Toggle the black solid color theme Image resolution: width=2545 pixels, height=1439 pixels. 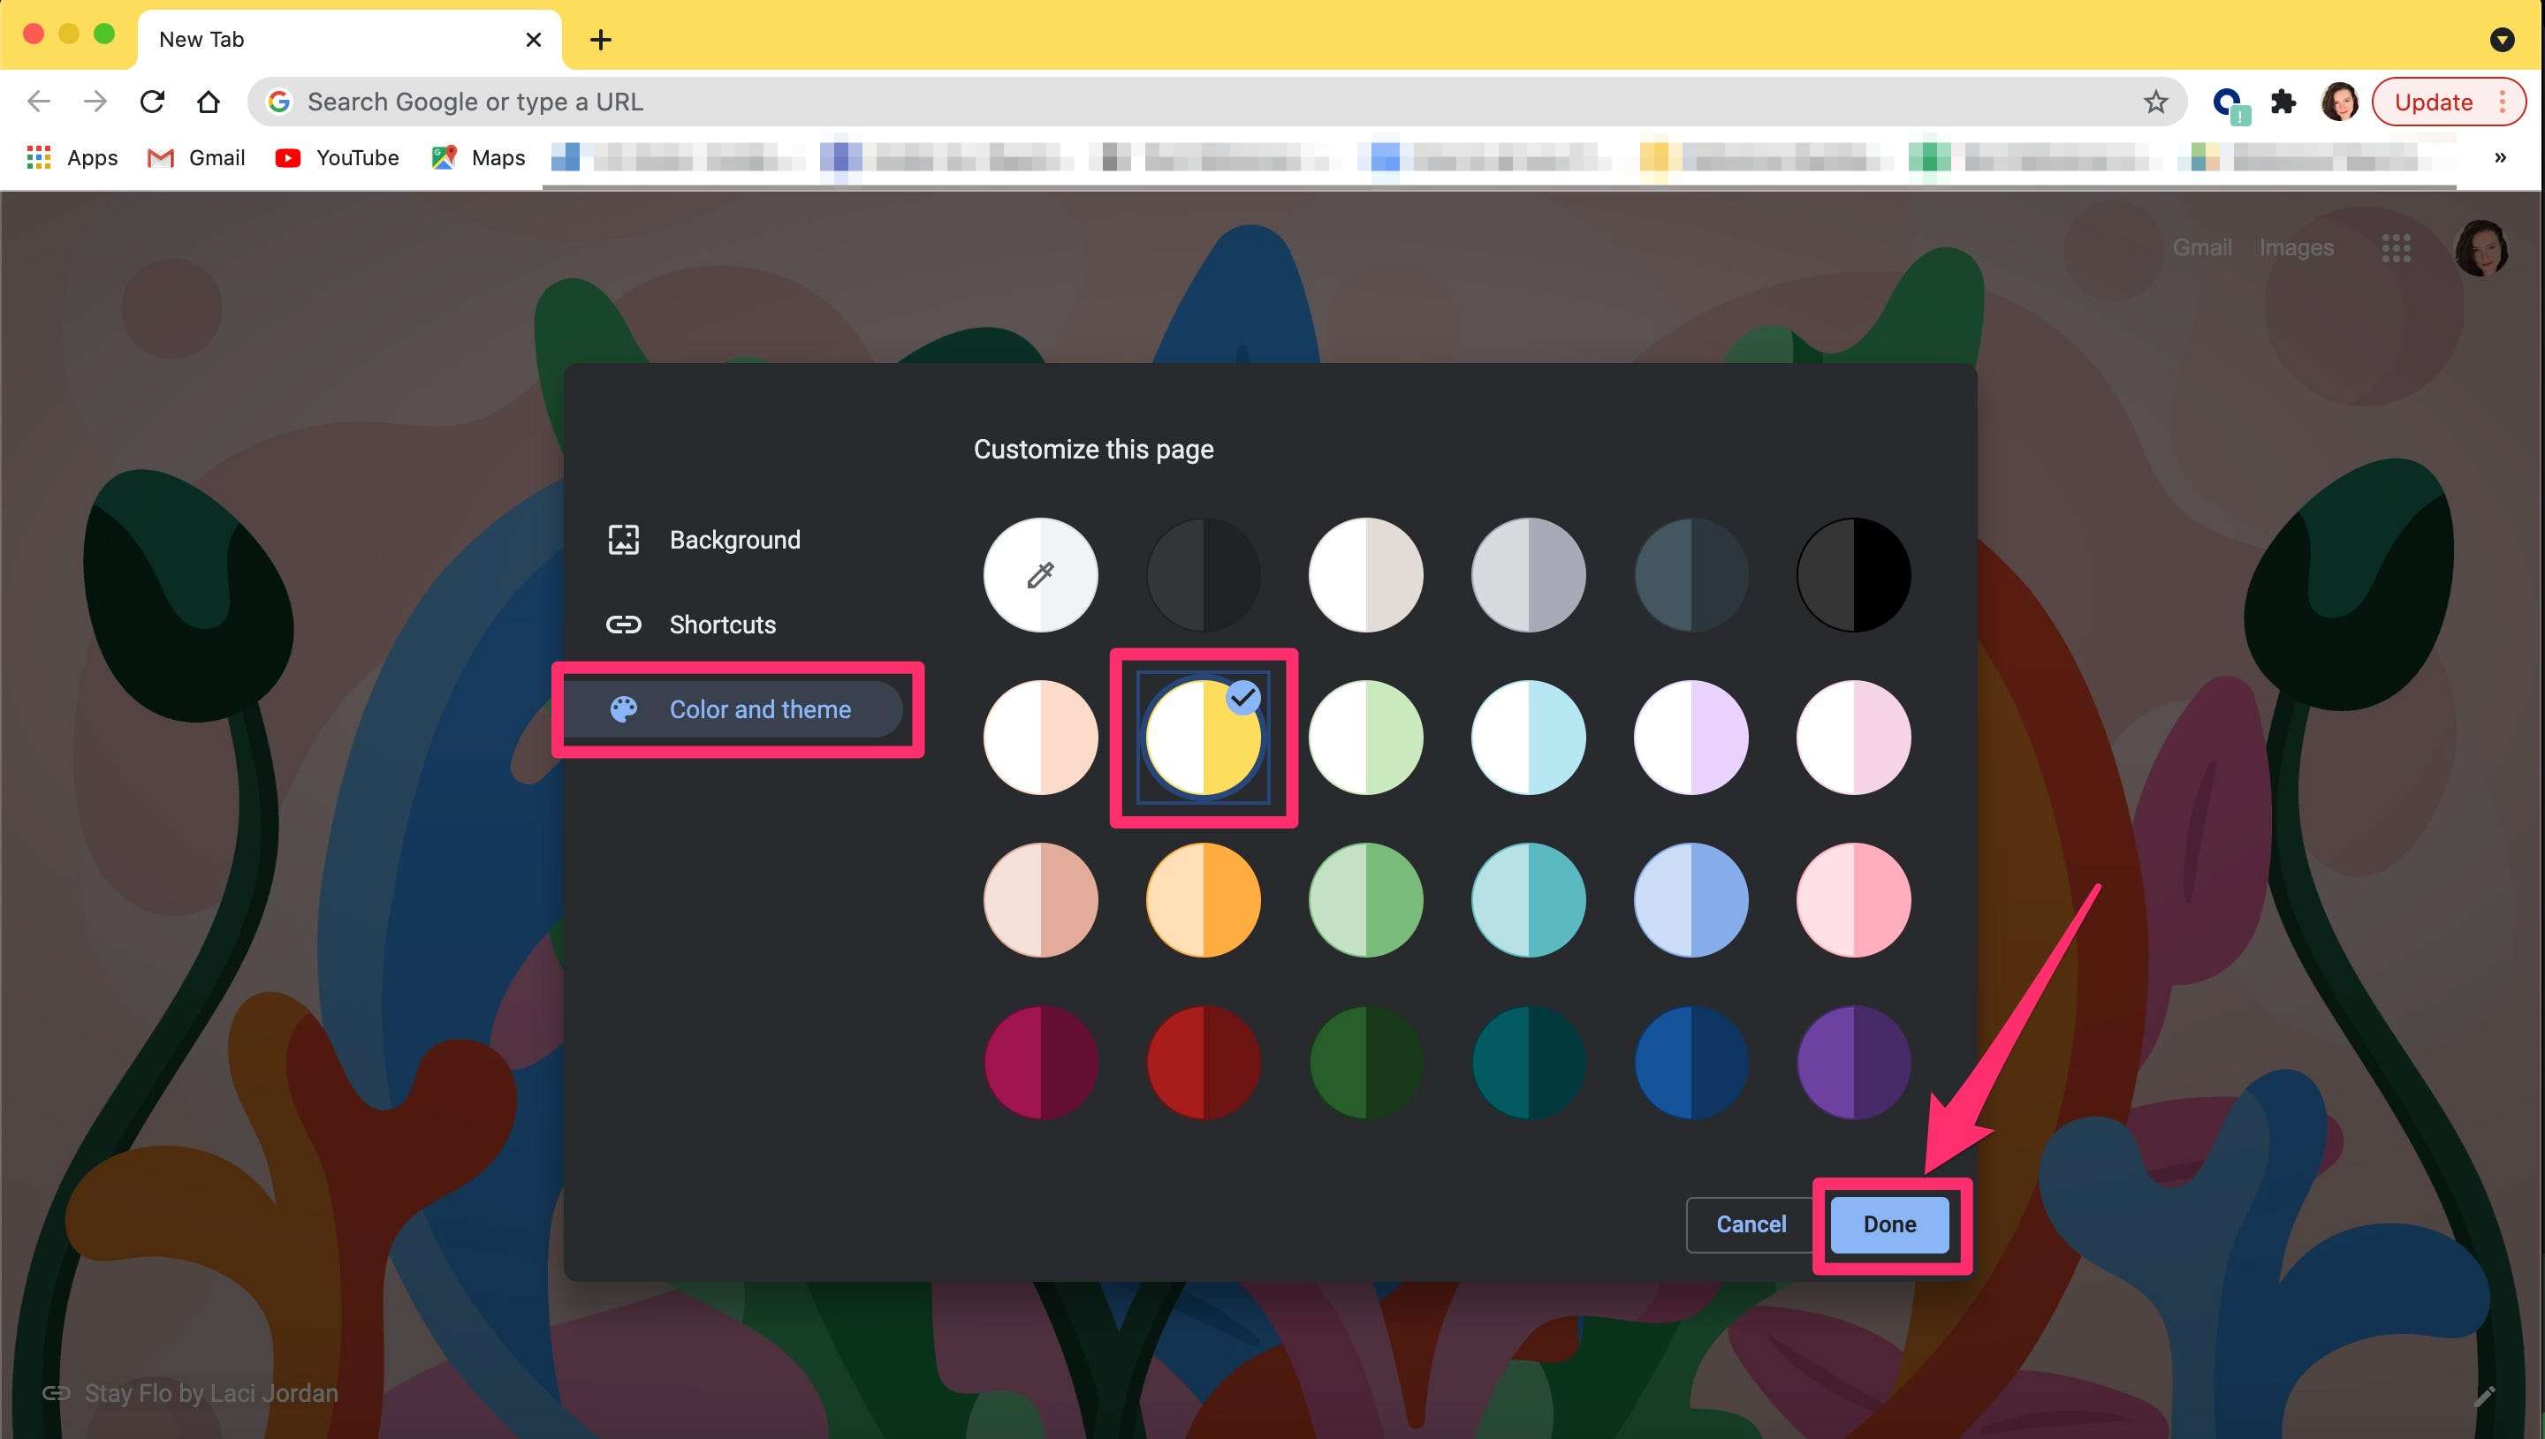coord(1855,574)
